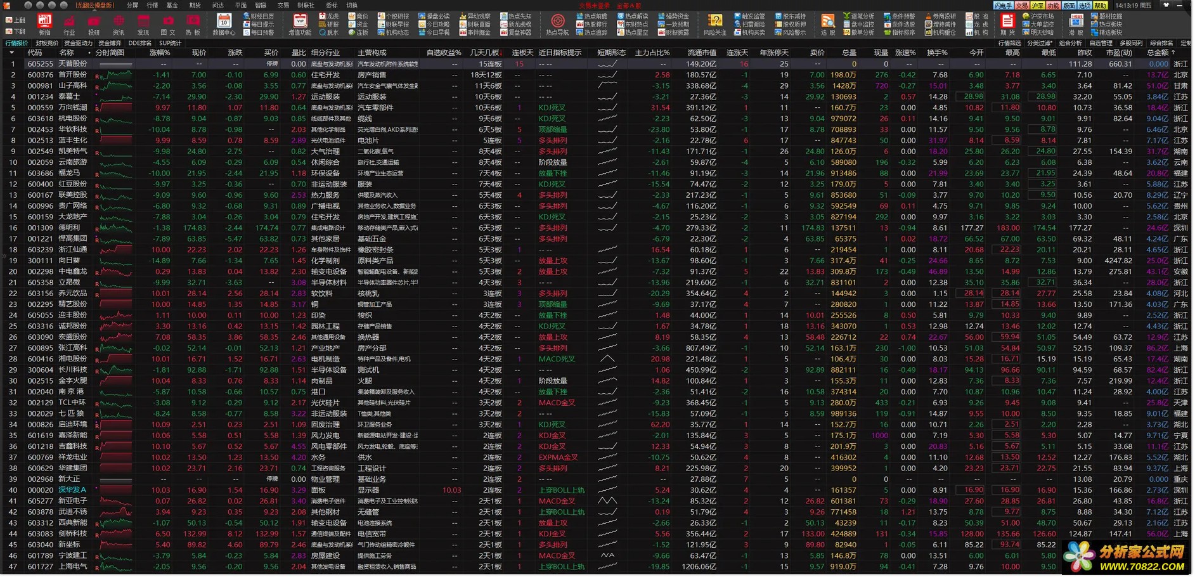Click the shirt skin icon in title bar
Viewport: 1195px width, 577px height.
tap(1166, 5)
